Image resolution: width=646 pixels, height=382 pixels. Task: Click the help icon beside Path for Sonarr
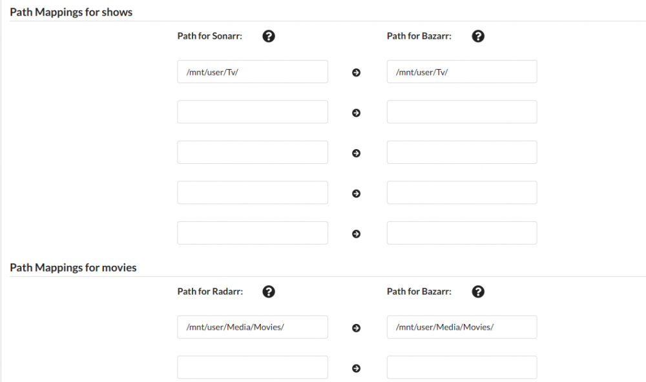[269, 36]
